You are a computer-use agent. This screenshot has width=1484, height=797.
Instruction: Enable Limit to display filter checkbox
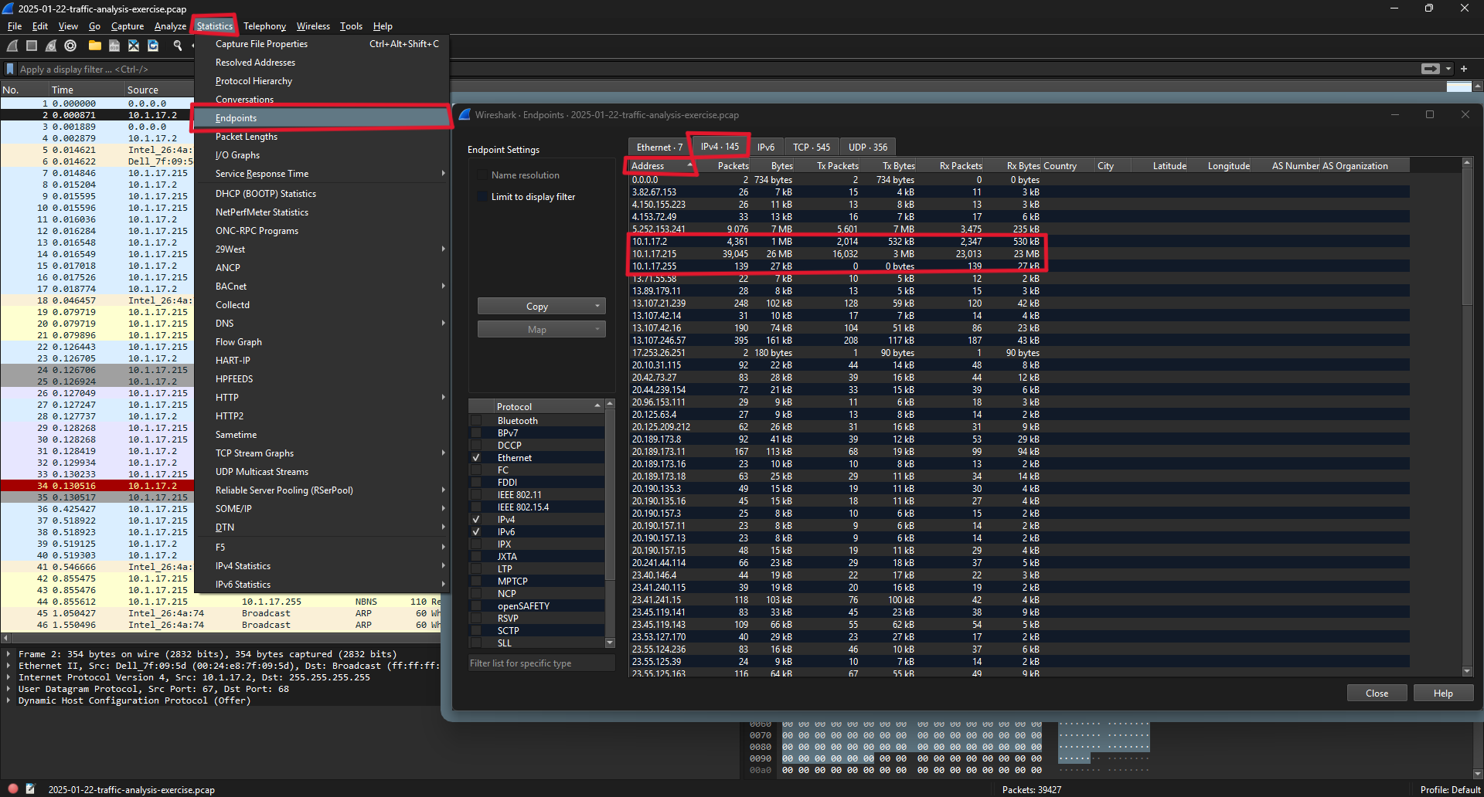click(x=482, y=197)
